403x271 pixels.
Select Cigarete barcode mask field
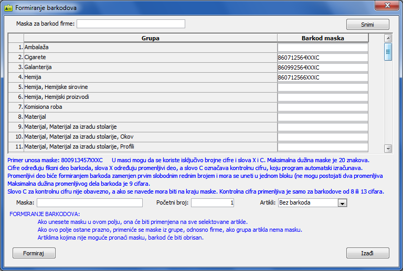click(x=323, y=58)
